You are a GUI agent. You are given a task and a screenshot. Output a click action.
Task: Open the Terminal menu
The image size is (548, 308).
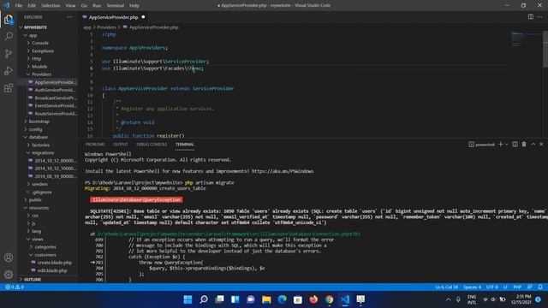[115, 6]
